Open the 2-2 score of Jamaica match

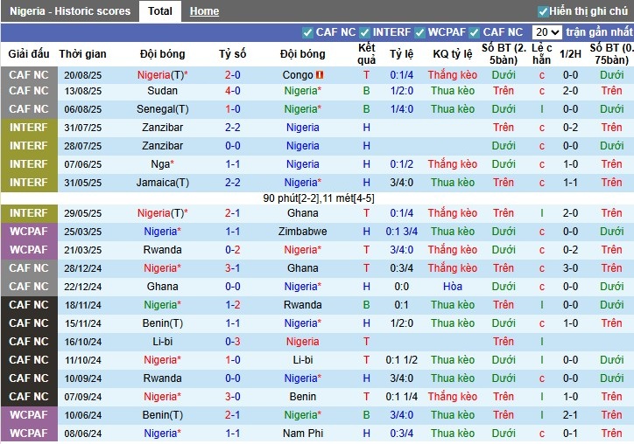232,183
